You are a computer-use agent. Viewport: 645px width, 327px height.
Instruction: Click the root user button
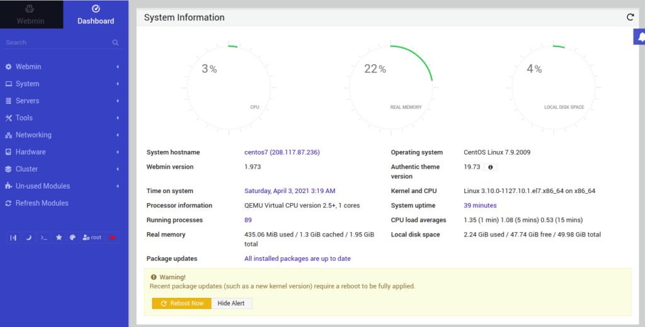click(92, 238)
